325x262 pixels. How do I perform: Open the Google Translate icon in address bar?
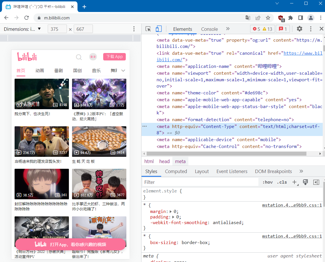point(248,18)
